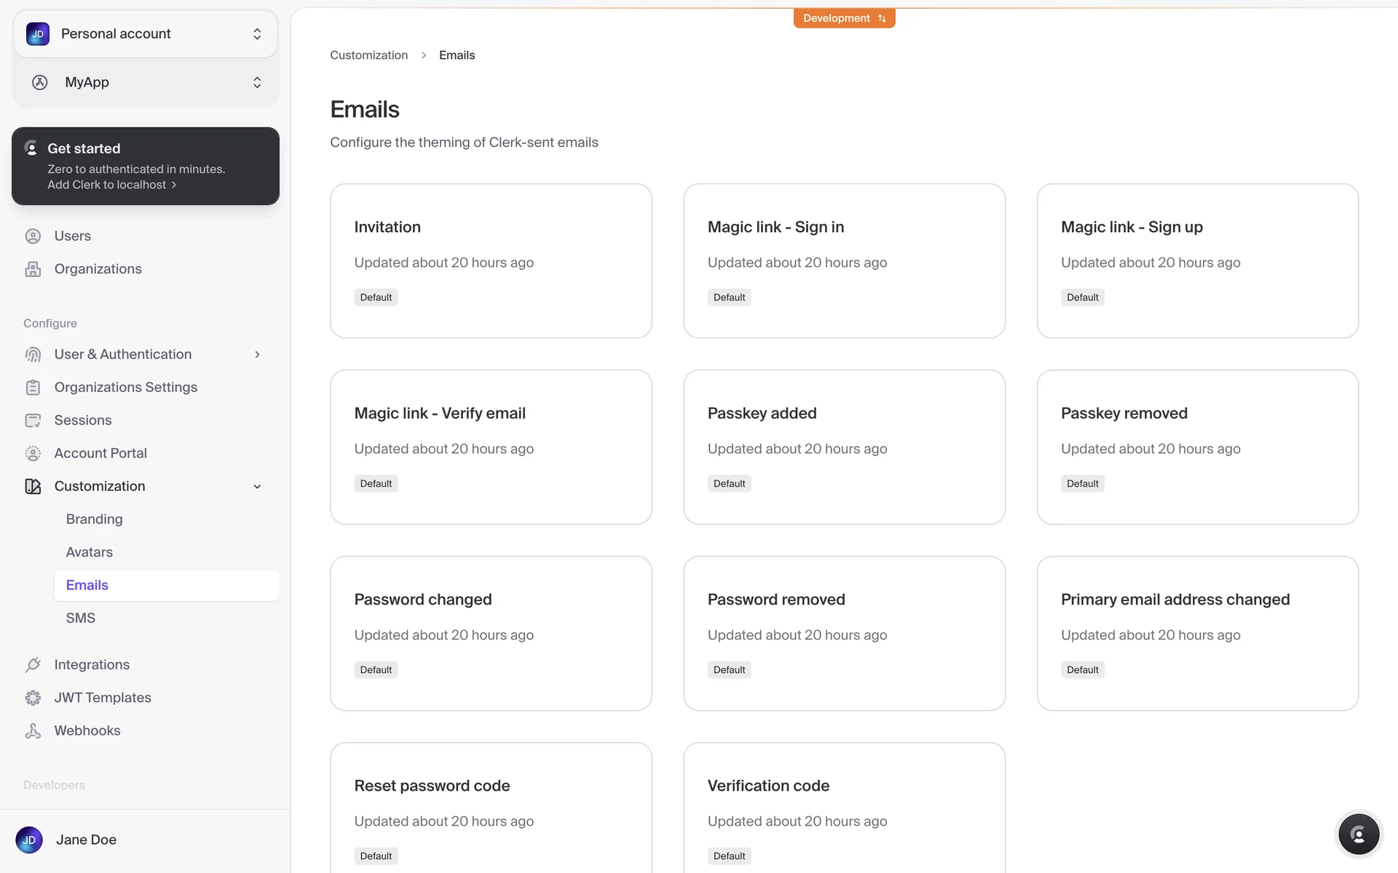This screenshot has height=873, width=1398.
Task: Click the Integrations plug icon
Action: pyautogui.click(x=33, y=664)
